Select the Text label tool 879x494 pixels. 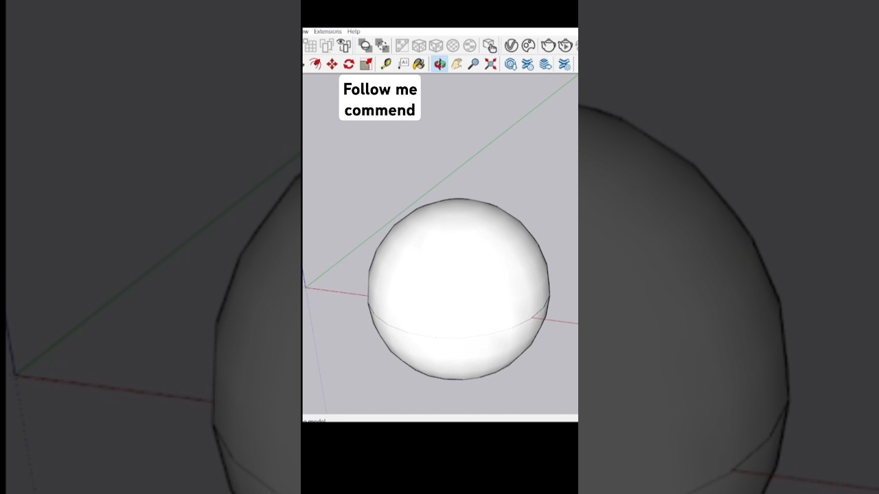tap(403, 64)
